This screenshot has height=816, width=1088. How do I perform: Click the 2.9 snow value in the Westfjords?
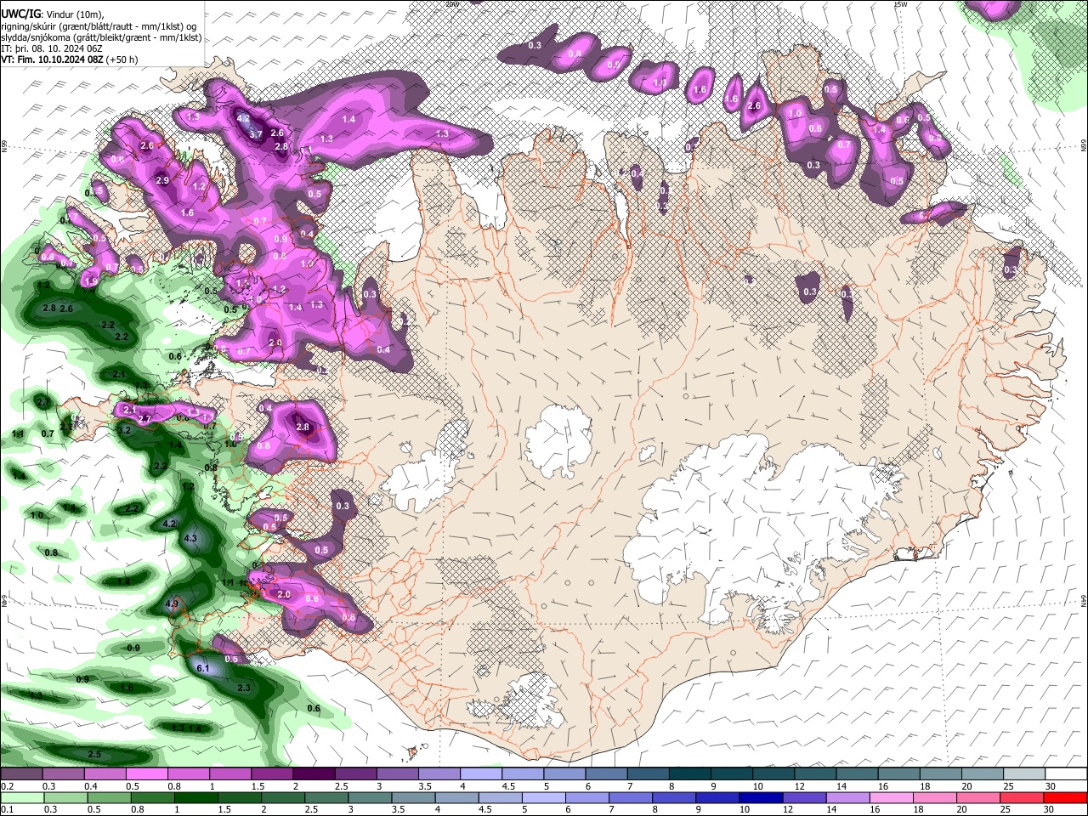tap(163, 180)
